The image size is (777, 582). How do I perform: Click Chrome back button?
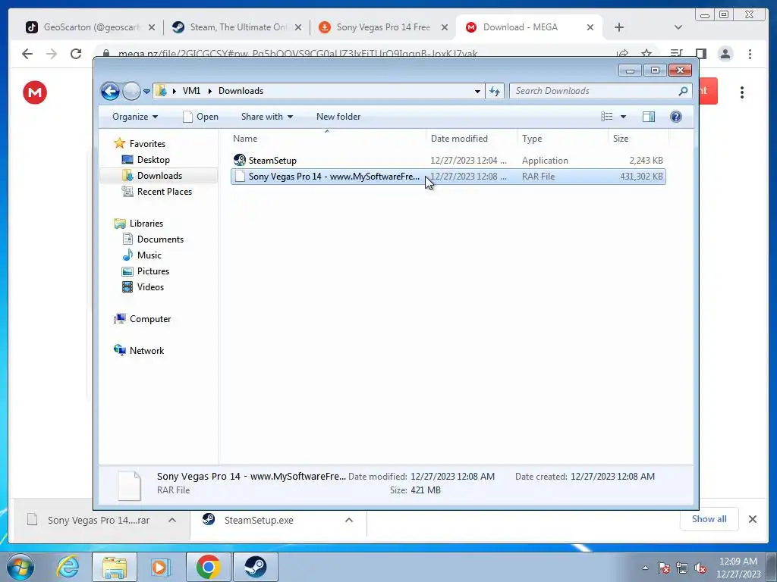tap(27, 54)
